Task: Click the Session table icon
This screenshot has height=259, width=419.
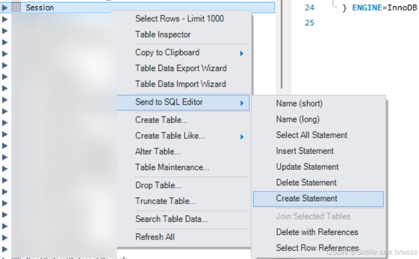Action: point(16,8)
